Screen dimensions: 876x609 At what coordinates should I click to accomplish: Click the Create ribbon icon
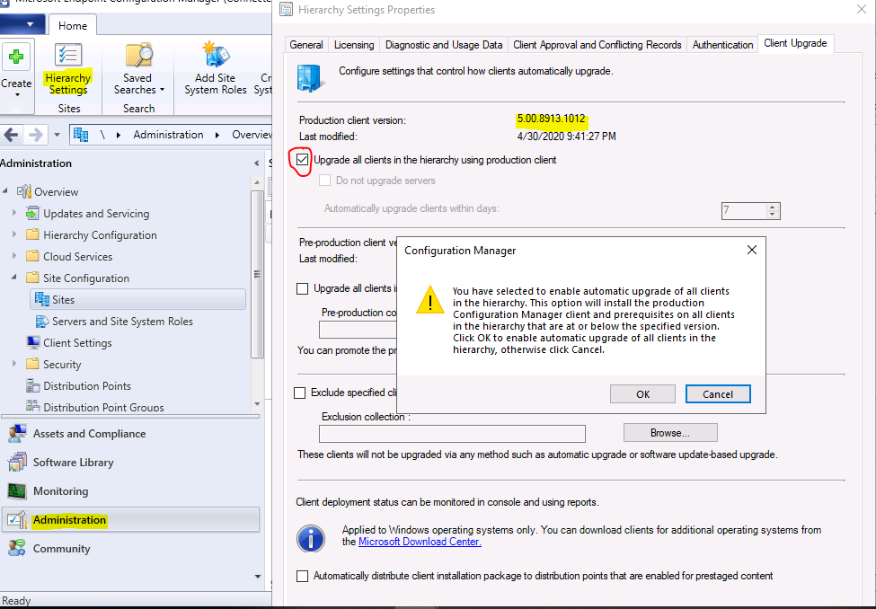point(16,57)
